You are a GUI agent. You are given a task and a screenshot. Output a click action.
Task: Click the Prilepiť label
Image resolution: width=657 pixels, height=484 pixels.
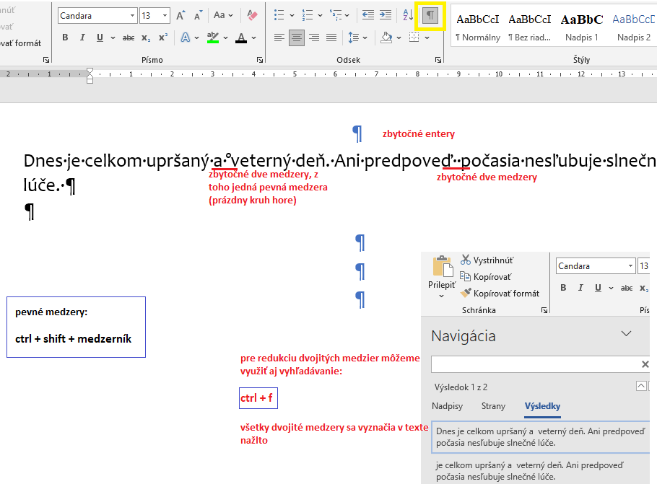click(x=442, y=285)
